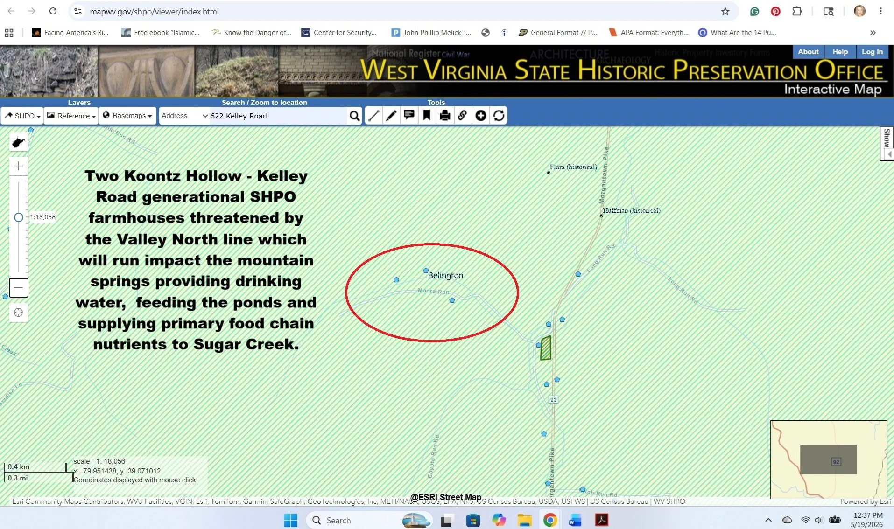Open Chrome from the taskbar
Image resolution: width=894 pixels, height=529 pixels.
coord(550,520)
